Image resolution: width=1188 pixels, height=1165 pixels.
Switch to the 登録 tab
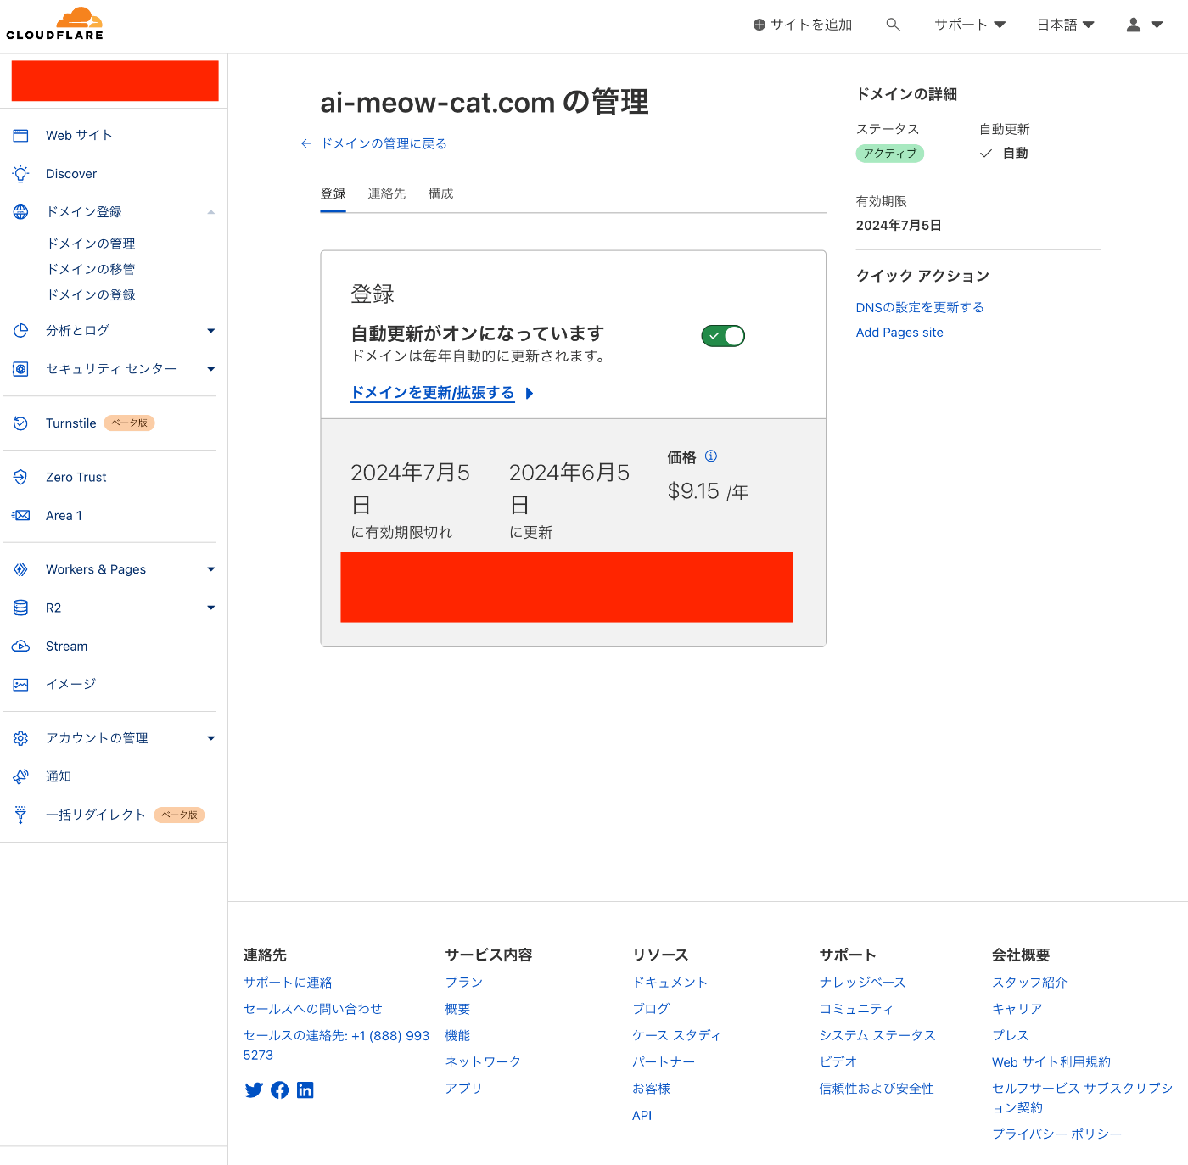click(x=333, y=193)
